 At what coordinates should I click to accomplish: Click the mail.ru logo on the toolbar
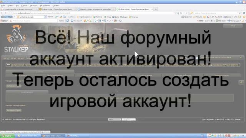click(x=7, y=17)
